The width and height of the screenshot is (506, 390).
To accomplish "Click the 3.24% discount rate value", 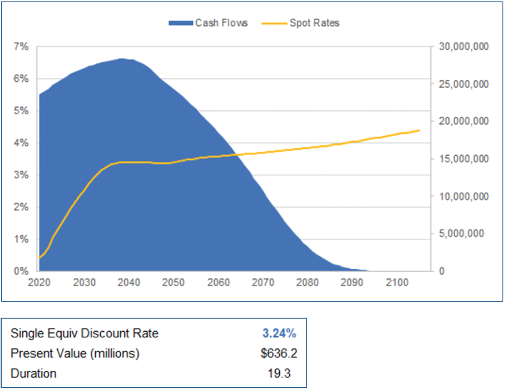I will (x=280, y=333).
